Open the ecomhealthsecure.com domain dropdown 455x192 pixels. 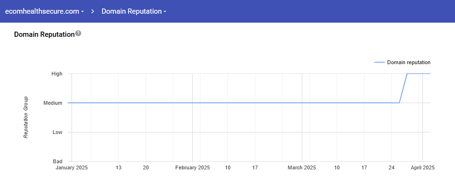click(x=45, y=11)
